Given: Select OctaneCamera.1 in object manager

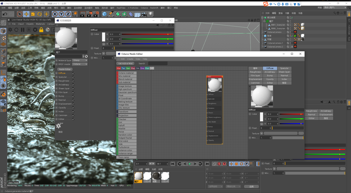Looking at the screenshot, I should point(275,43).
